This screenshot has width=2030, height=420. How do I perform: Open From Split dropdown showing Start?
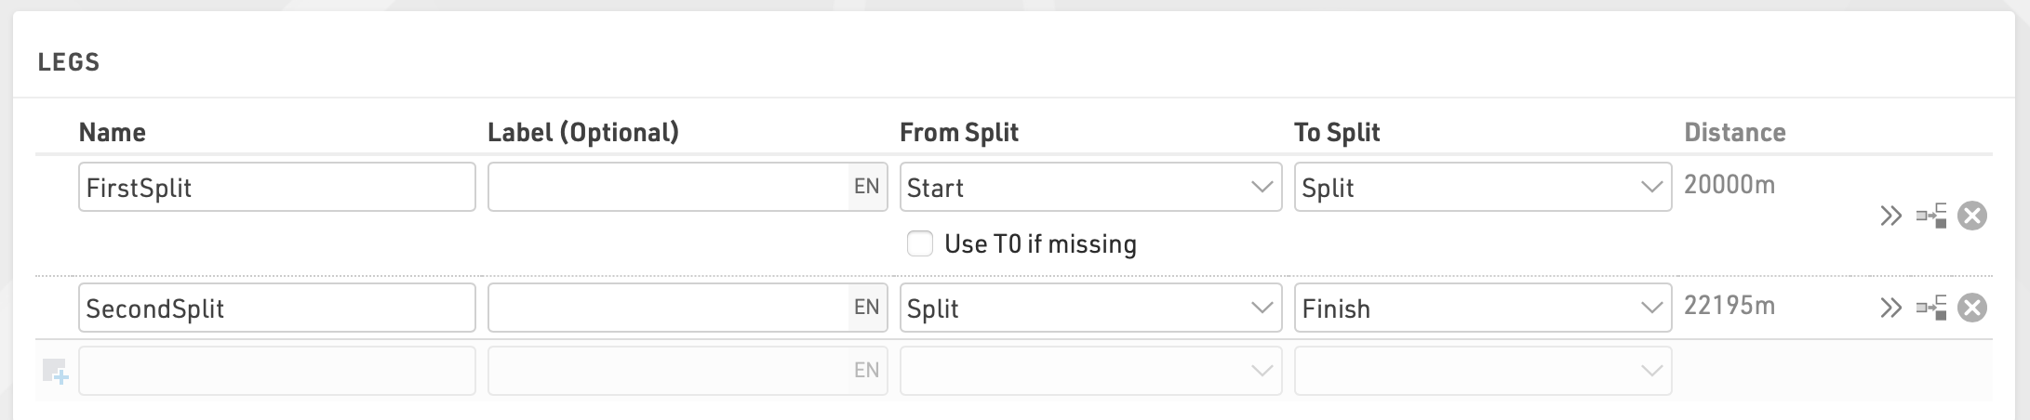[1090, 187]
